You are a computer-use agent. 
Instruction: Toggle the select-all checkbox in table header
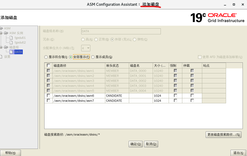48,65
